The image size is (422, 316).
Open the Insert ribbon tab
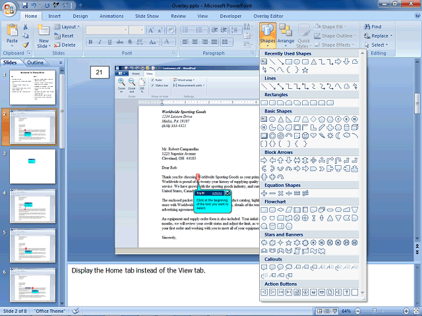coord(54,16)
